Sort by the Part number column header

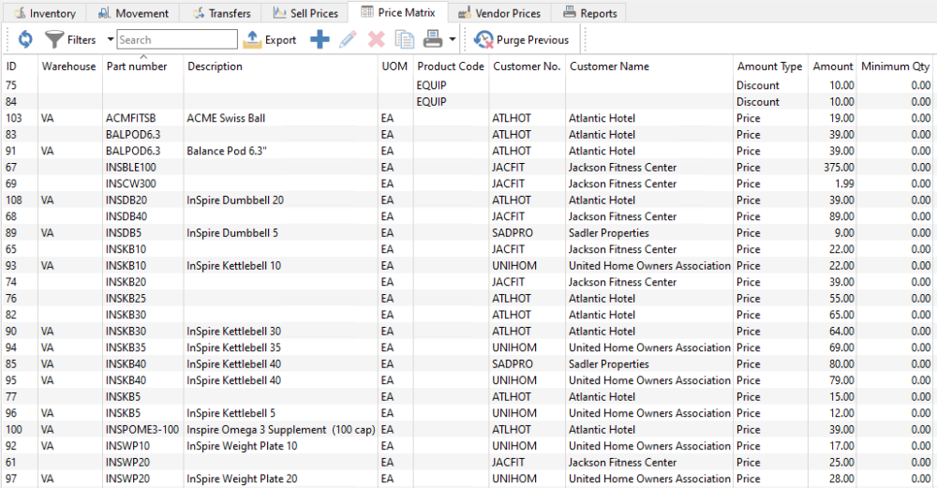pos(137,67)
